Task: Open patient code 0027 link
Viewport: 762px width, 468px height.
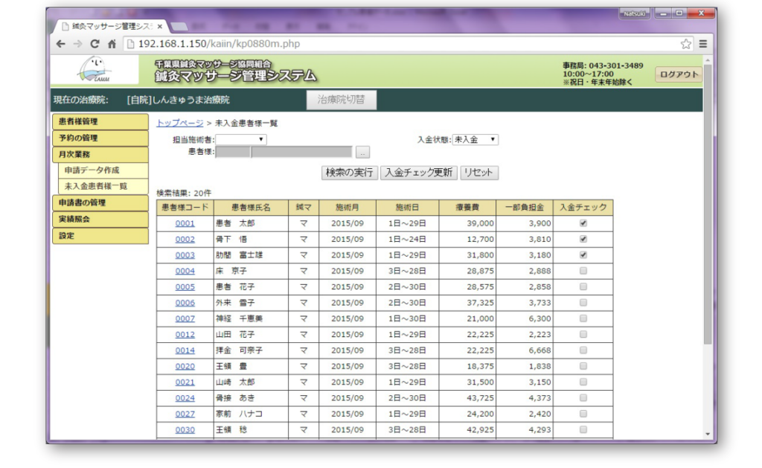Action: pyautogui.click(x=185, y=414)
